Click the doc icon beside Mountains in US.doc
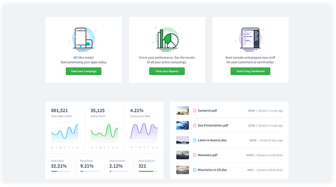This screenshot has height=187, width=336. [x=195, y=170]
